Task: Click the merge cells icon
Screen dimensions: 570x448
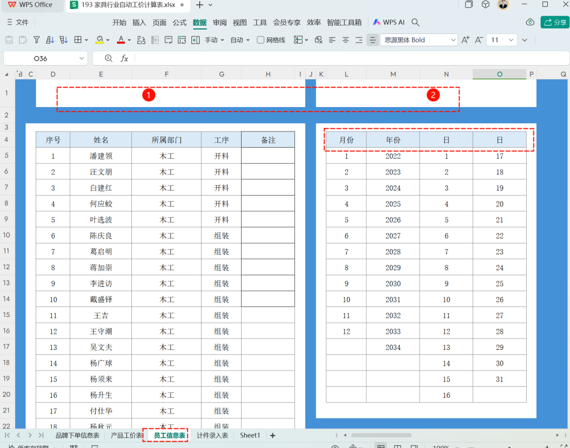Action: tap(182, 40)
